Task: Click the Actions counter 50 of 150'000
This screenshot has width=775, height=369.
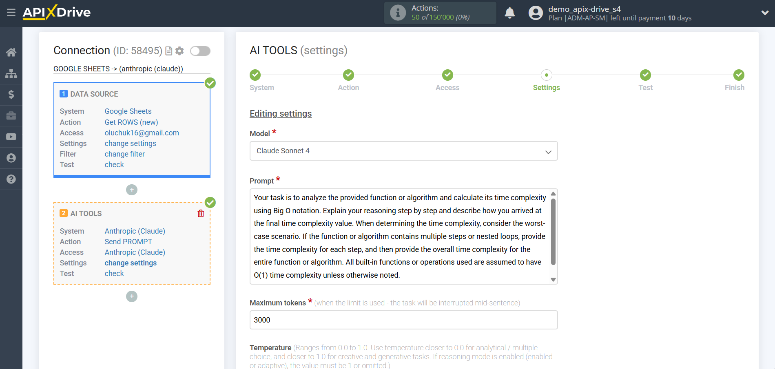Action: click(441, 17)
